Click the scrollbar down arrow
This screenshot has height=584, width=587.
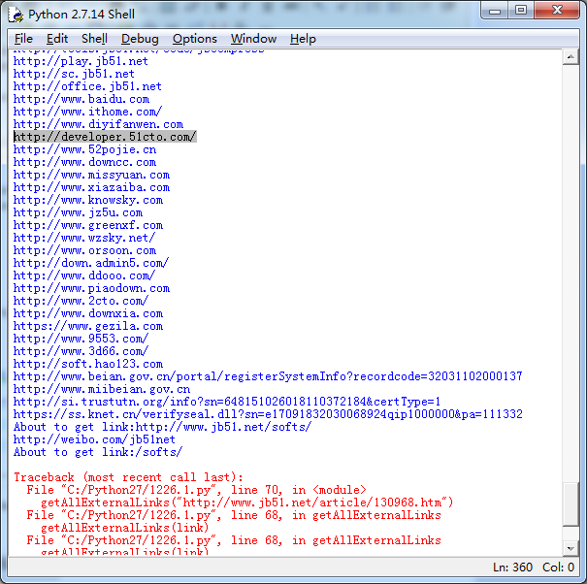(x=571, y=549)
